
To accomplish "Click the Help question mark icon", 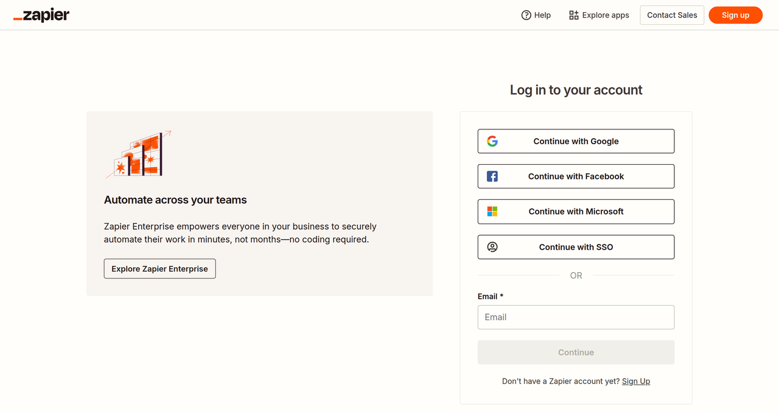I will (526, 15).
